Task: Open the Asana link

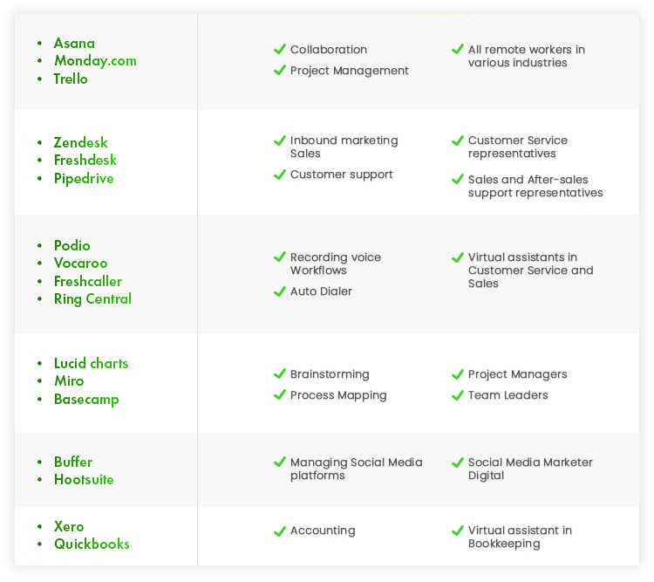Action: pyautogui.click(x=74, y=43)
